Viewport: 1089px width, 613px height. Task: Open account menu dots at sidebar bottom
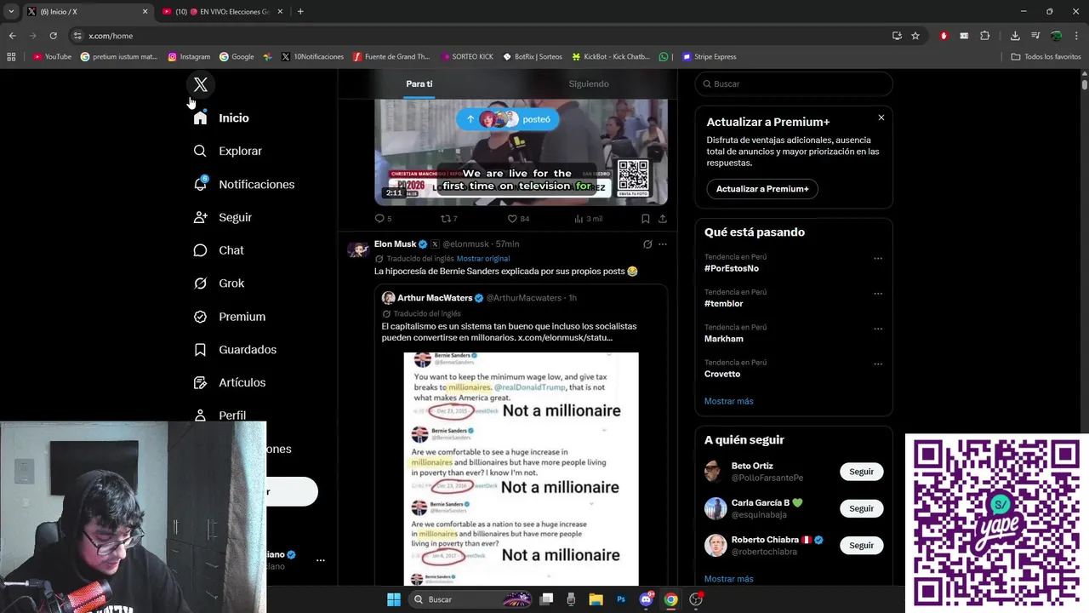tap(321, 560)
